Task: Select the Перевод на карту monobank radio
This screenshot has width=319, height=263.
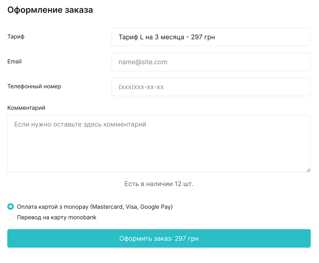Action: point(11,217)
